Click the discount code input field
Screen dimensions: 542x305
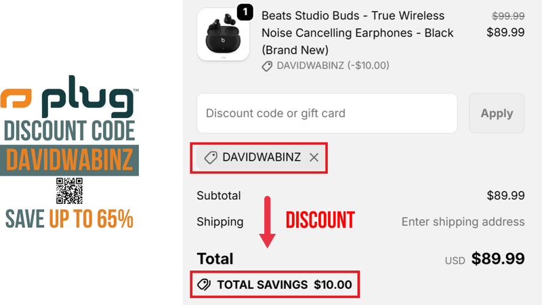[327, 113]
